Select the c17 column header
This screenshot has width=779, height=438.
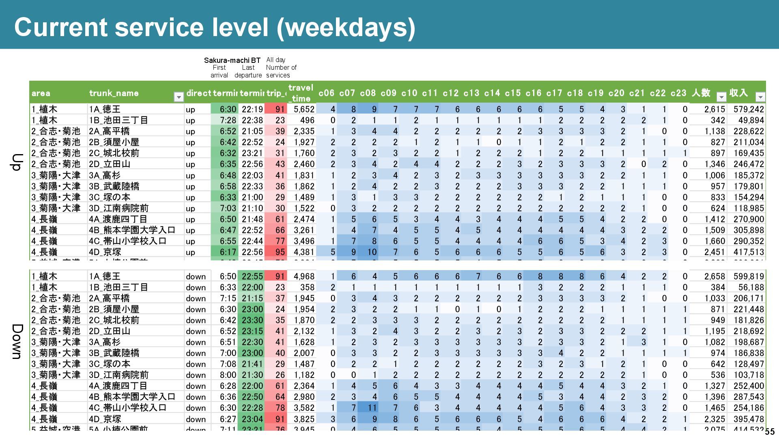pos(554,93)
